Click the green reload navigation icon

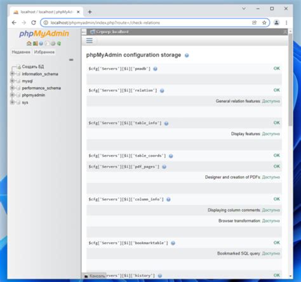tap(59, 43)
